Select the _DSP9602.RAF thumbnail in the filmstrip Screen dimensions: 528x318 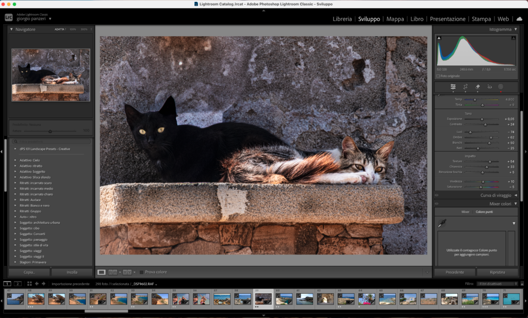(263, 299)
